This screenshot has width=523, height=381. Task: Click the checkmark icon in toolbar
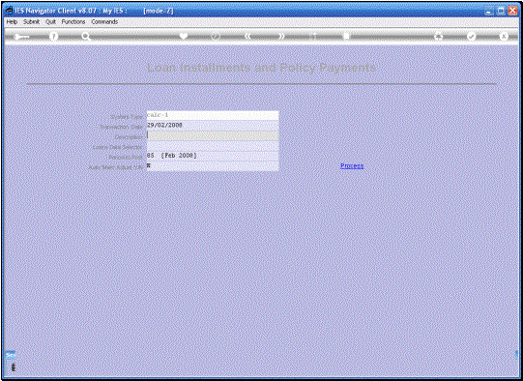pyautogui.click(x=472, y=36)
